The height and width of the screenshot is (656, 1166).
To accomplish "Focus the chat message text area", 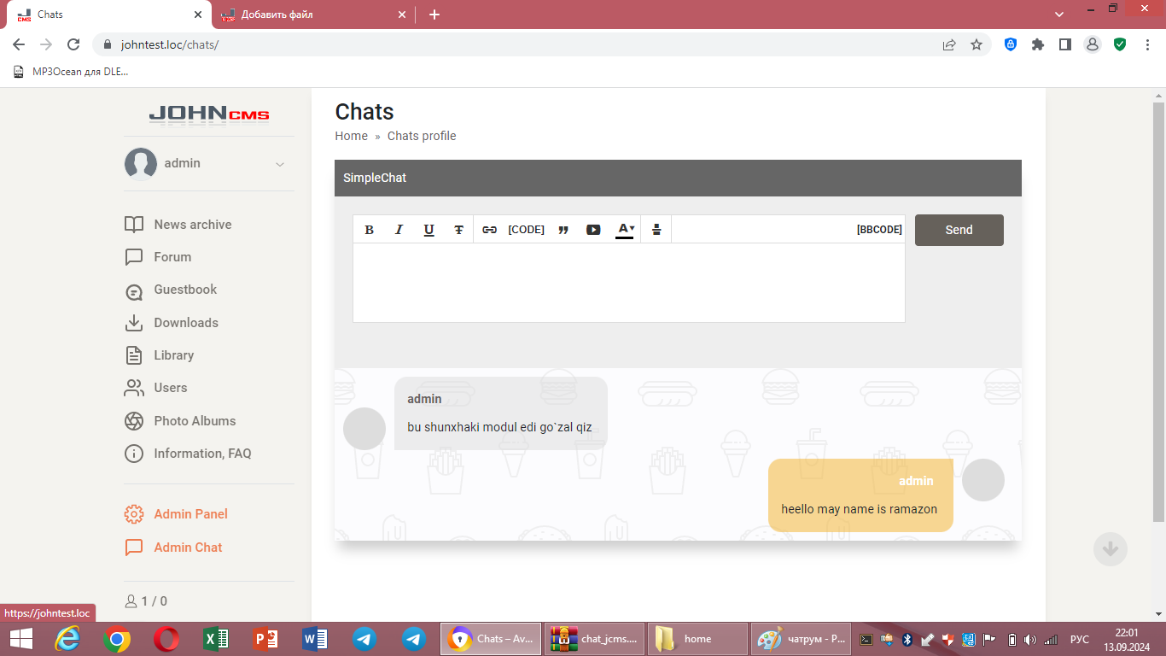I will coord(629,283).
